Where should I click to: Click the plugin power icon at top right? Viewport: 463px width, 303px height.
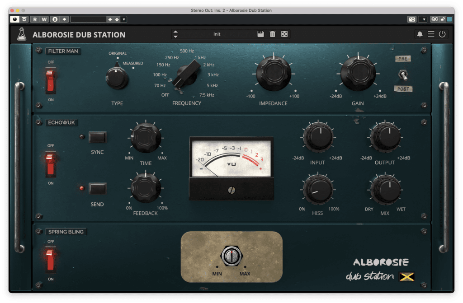point(442,34)
